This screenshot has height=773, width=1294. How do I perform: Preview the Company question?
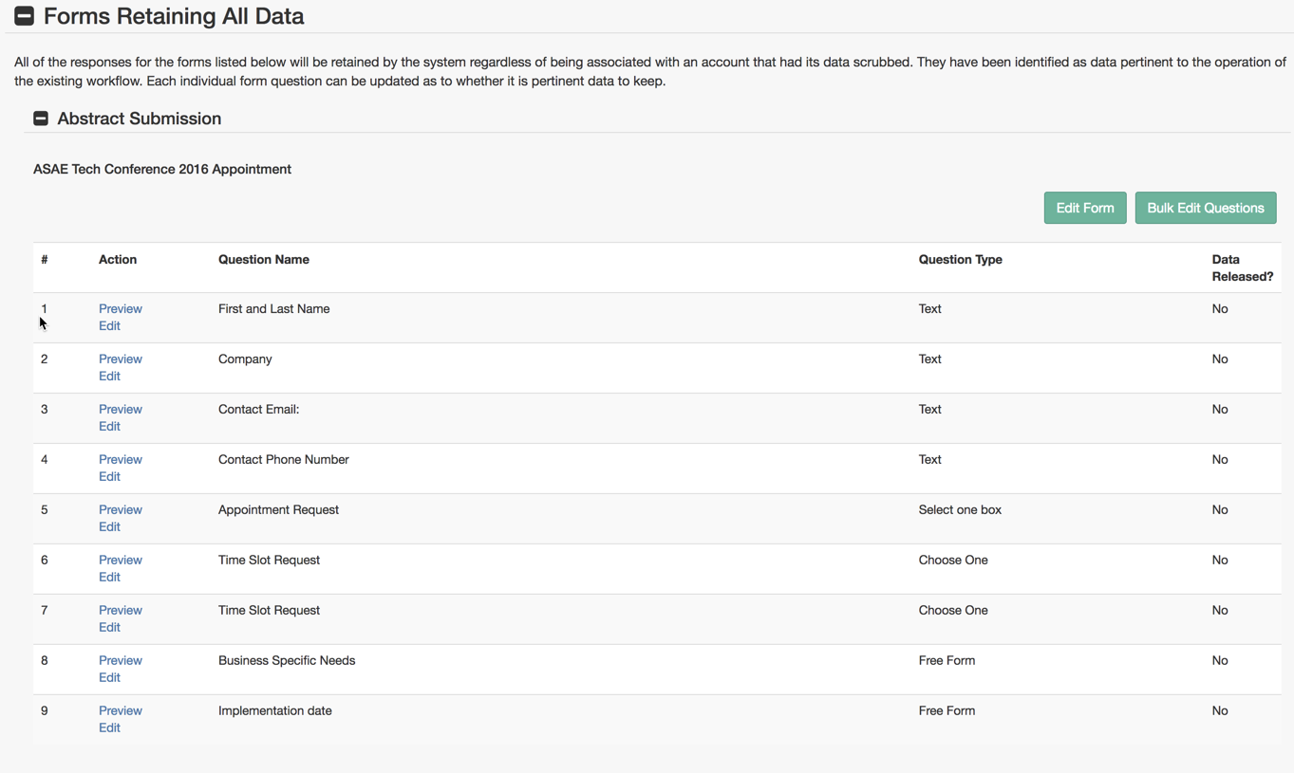coord(121,359)
